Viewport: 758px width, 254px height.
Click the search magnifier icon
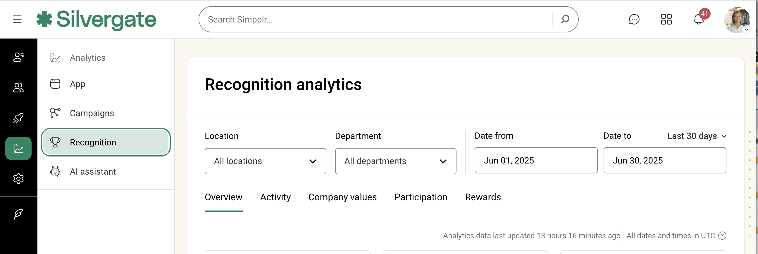point(565,19)
